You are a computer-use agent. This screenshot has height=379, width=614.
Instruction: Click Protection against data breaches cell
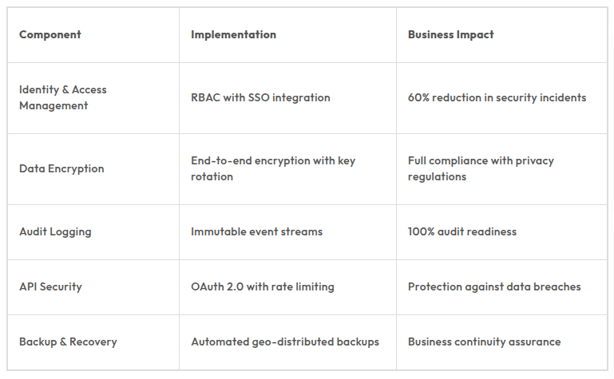[x=493, y=286]
